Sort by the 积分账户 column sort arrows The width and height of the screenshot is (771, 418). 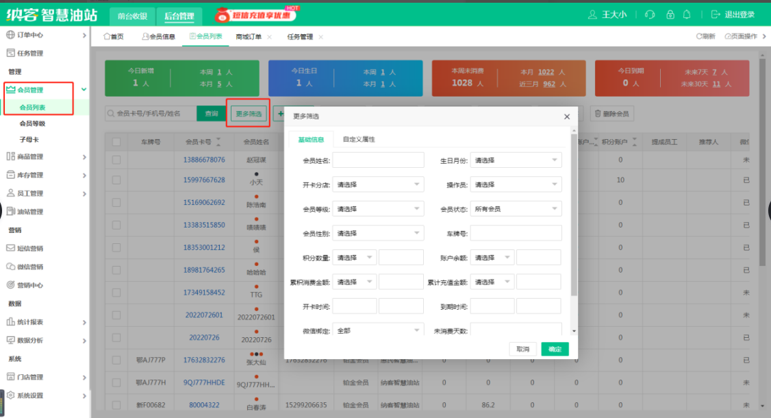pyautogui.click(x=634, y=142)
